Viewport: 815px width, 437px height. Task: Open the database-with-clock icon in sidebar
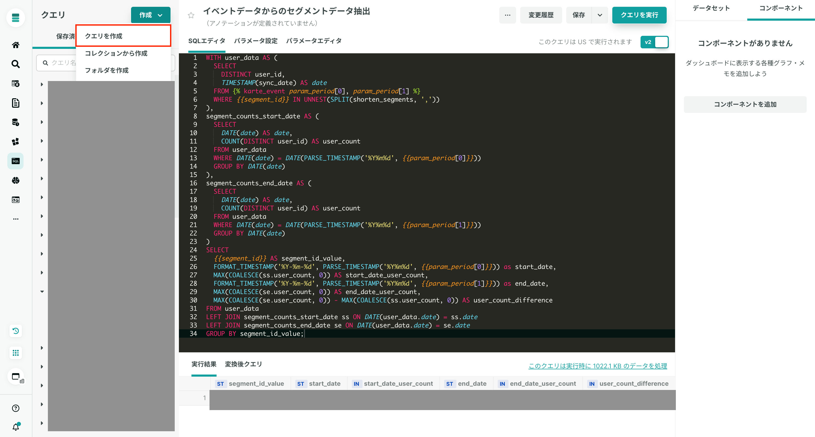pyautogui.click(x=15, y=122)
